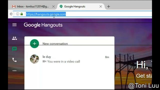This screenshot has width=160, height=90.
Task: Open le duy's avatar thumbnail
Action: (x=34, y=59)
